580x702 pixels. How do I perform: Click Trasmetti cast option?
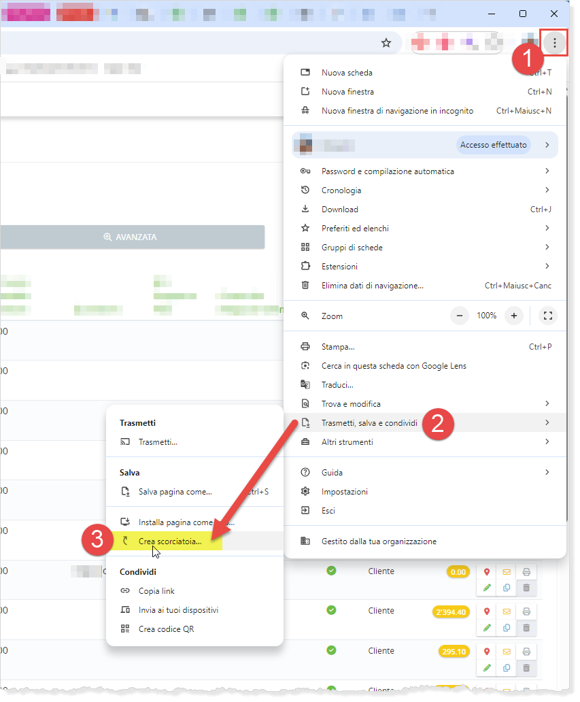pyautogui.click(x=158, y=442)
